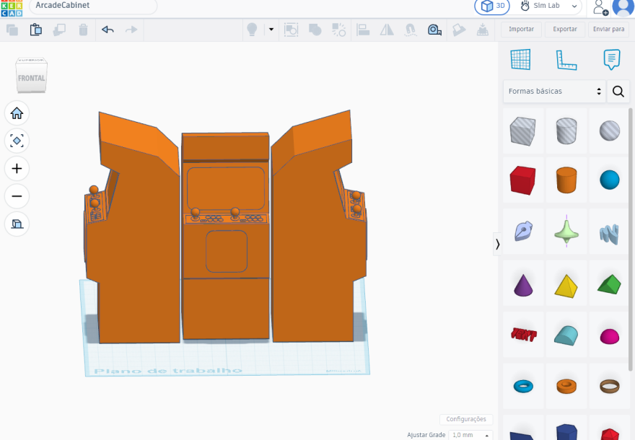Select the hole box shape
The image size is (635, 440).
point(523,131)
